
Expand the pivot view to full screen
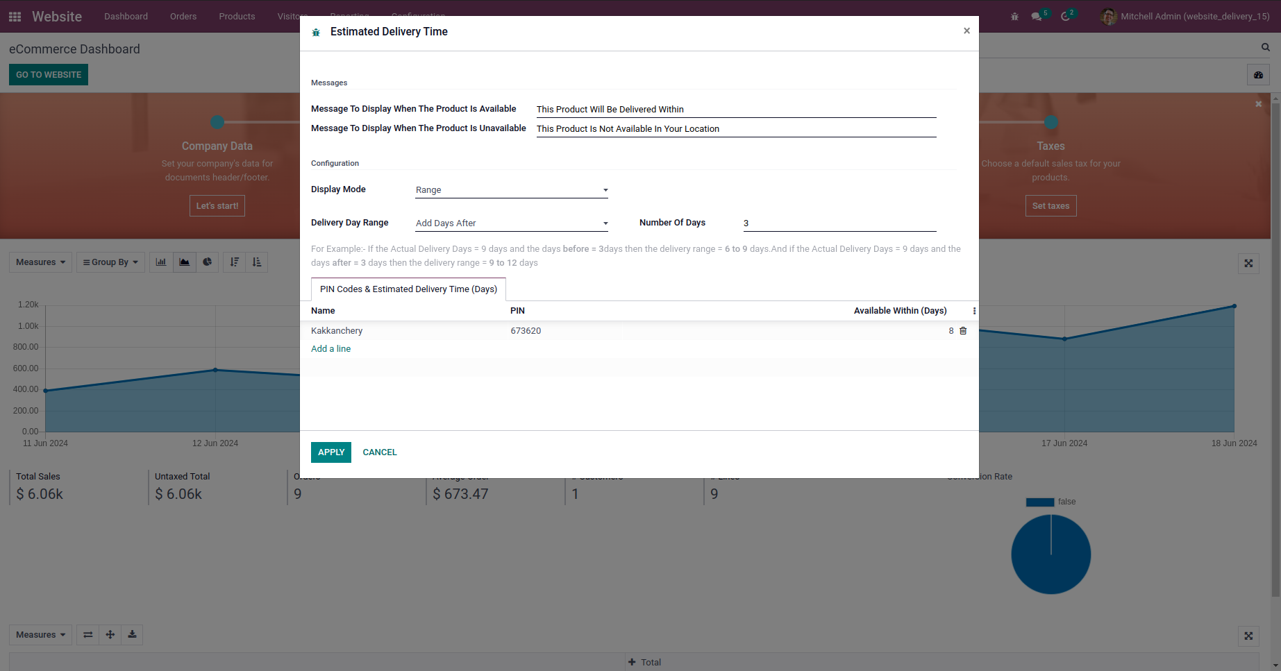(1248, 636)
